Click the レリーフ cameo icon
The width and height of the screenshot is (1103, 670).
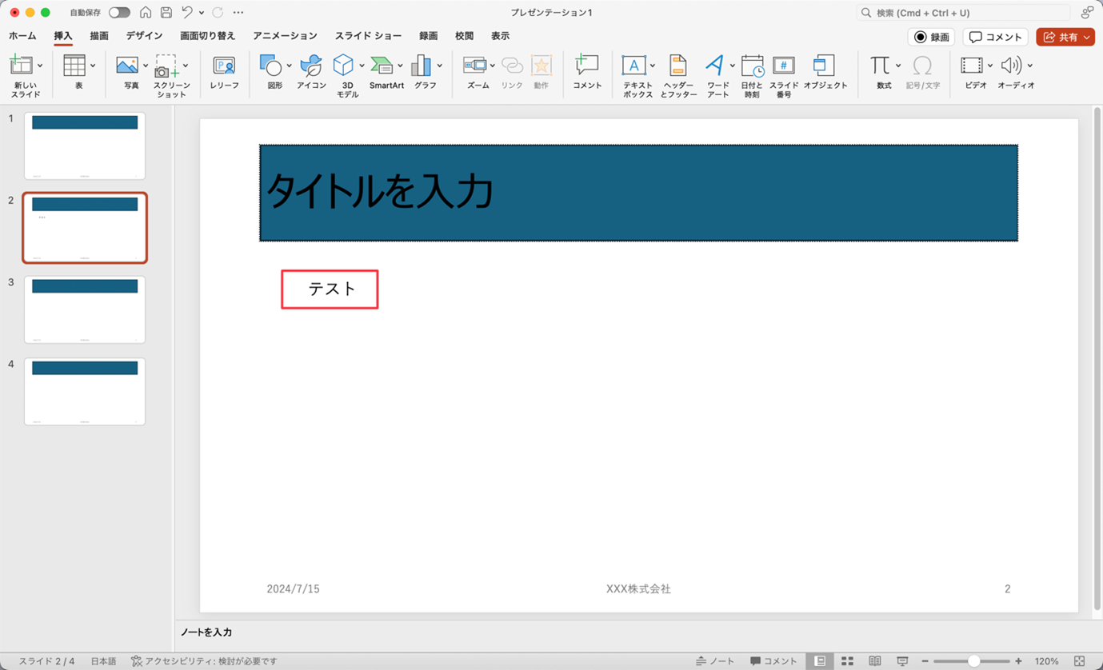coord(224,66)
